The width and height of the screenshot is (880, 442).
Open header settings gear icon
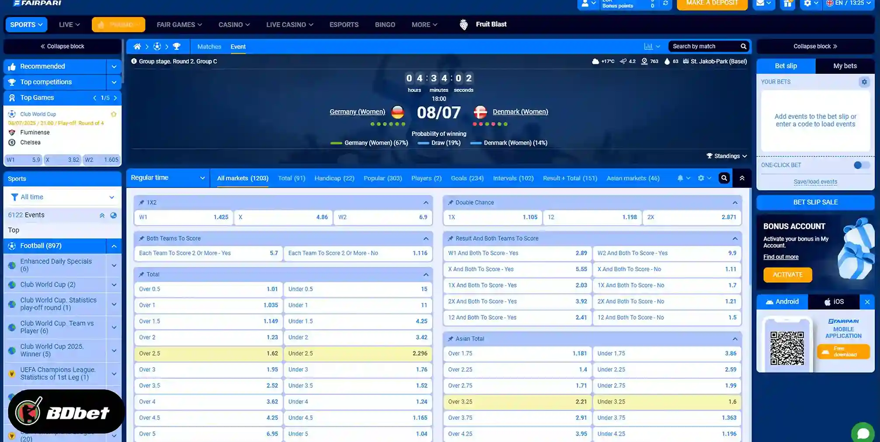coord(811,3)
